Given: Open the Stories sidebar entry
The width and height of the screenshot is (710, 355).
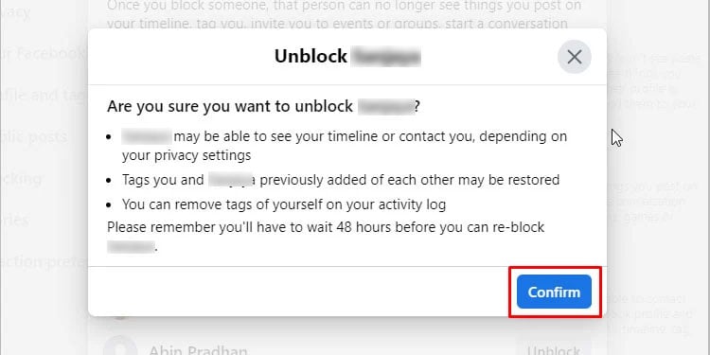Looking at the screenshot, I should pos(15,220).
